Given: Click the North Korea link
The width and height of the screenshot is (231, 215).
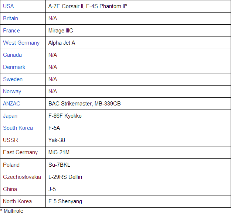Looking at the screenshot, I should pos(17,201).
